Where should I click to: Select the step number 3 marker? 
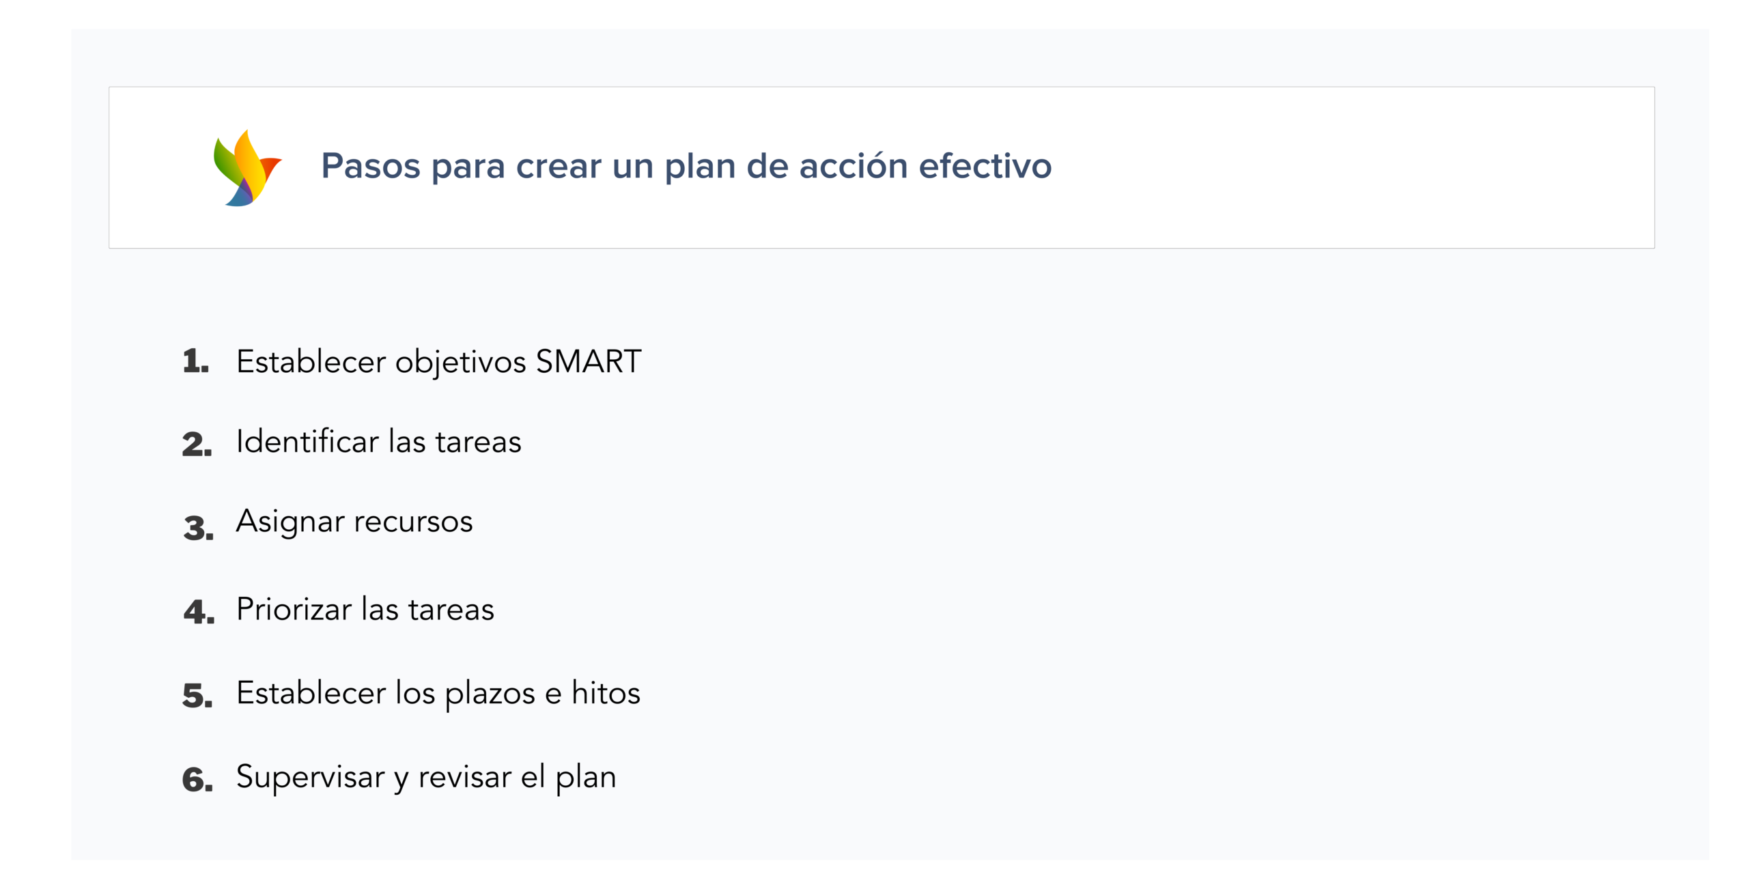click(198, 528)
